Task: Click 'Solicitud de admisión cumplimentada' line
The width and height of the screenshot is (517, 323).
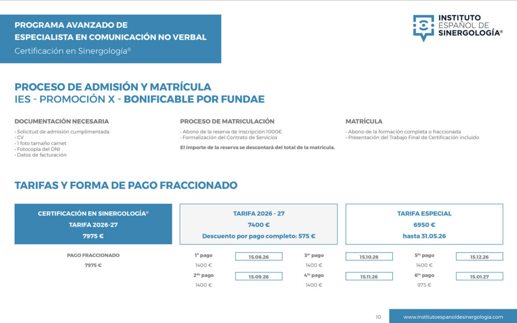Action: pyautogui.click(x=62, y=132)
